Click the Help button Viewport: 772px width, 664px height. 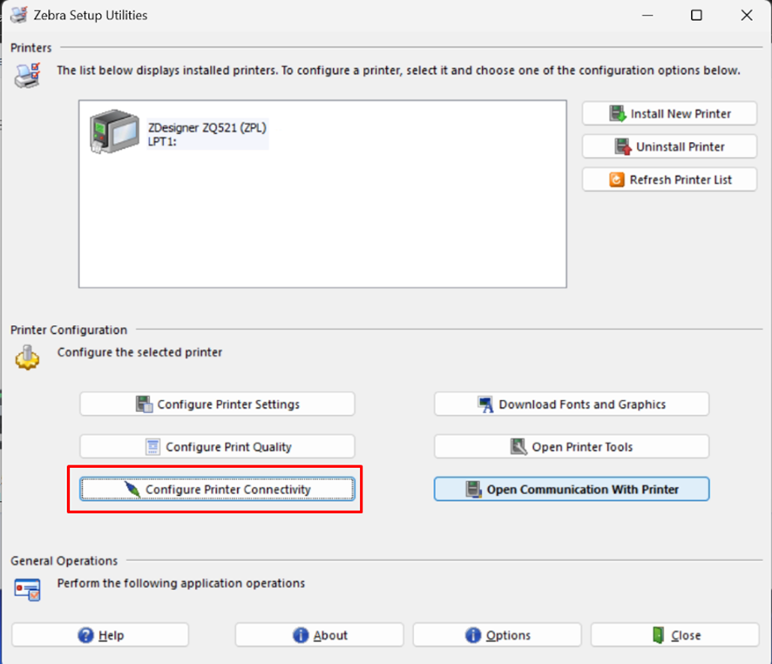(x=100, y=635)
